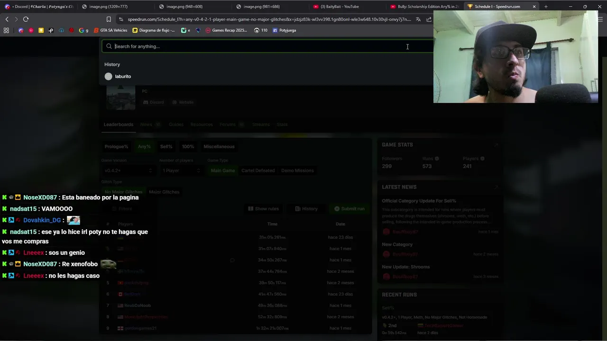
Task: Click History button beside Show rules
Action: click(x=306, y=209)
